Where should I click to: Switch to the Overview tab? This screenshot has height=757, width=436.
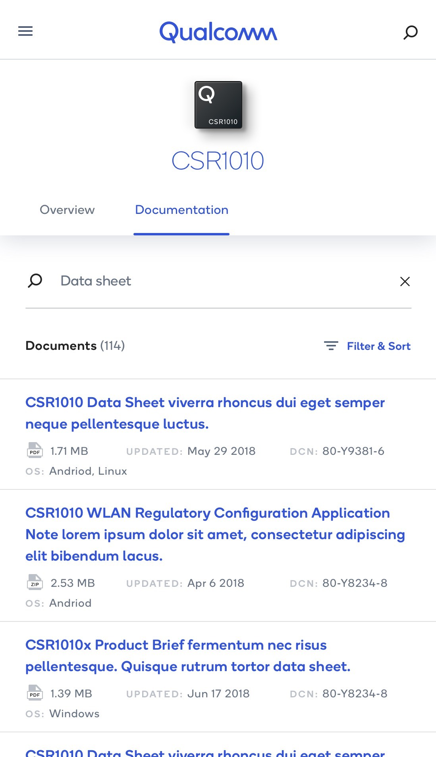(x=67, y=210)
